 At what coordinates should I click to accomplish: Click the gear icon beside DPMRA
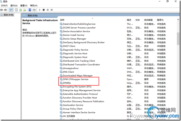click(61, 83)
